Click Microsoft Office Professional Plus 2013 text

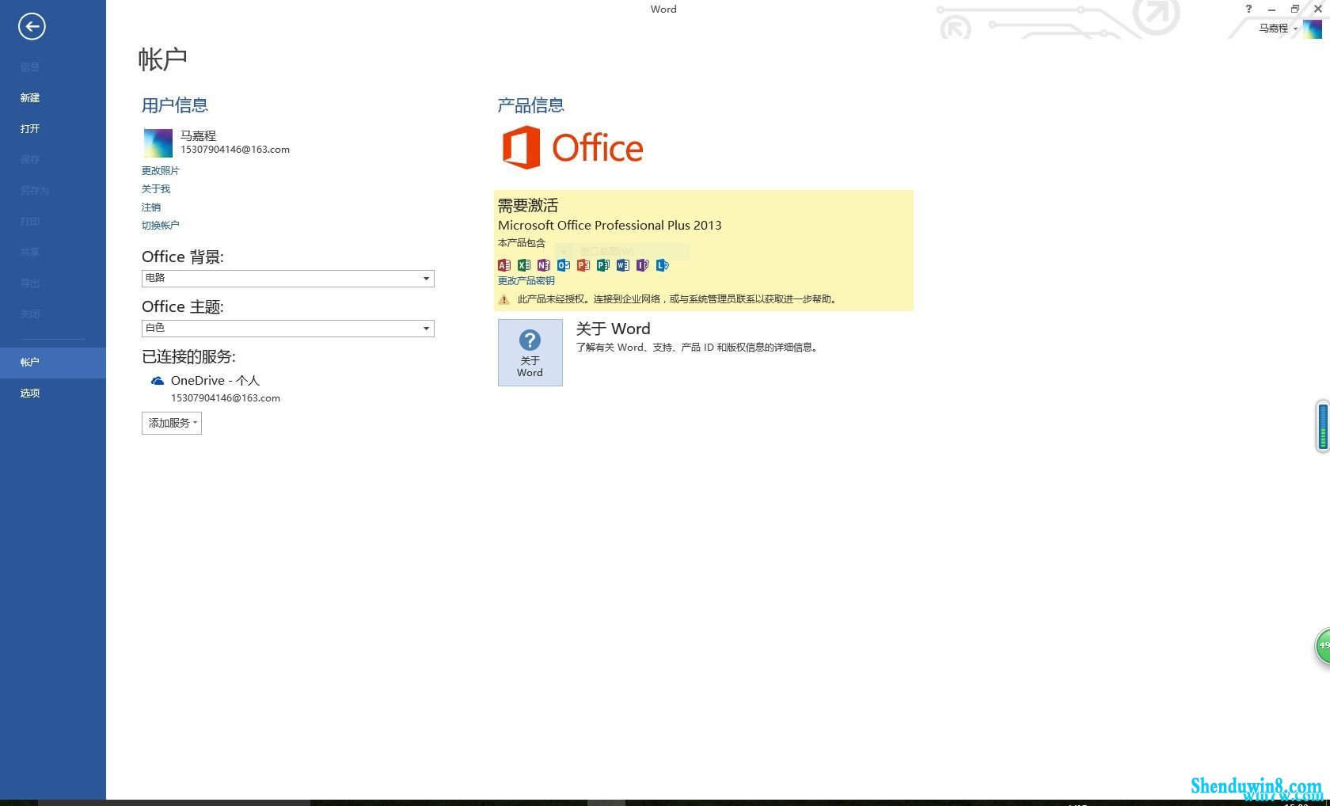[610, 225]
